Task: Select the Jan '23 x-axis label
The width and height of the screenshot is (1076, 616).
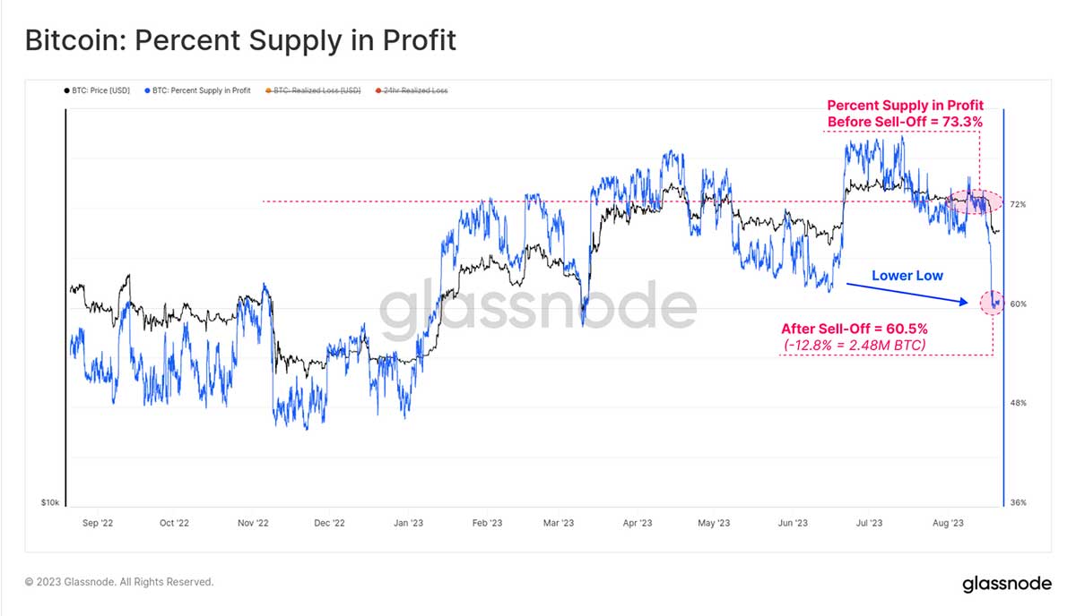Action: [408, 522]
